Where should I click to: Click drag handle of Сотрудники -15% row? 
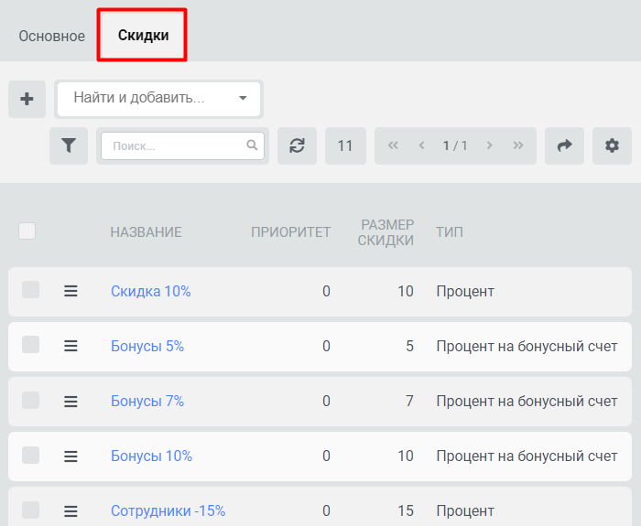click(x=71, y=510)
